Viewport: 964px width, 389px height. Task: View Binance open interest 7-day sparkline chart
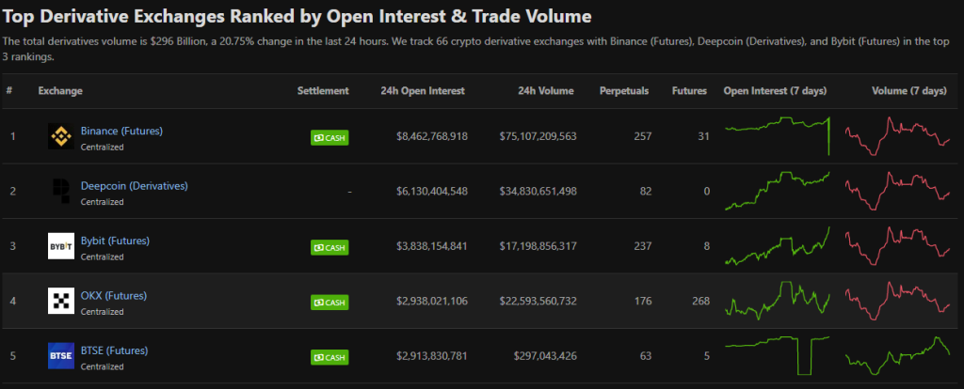(778, 136)
